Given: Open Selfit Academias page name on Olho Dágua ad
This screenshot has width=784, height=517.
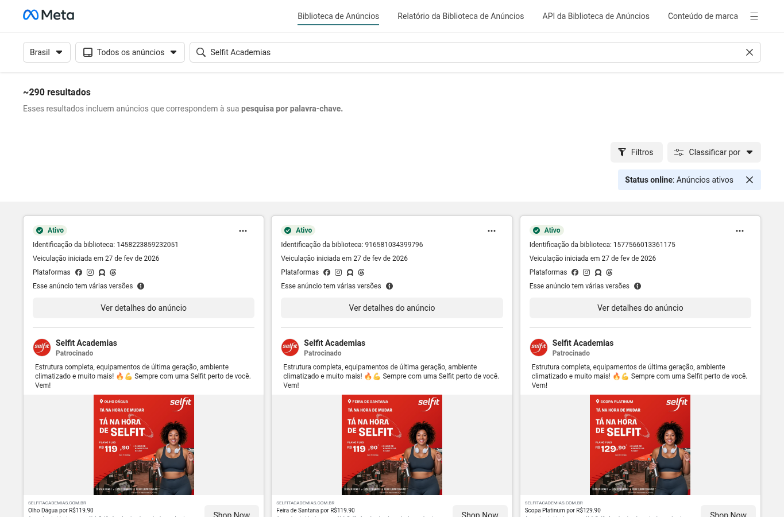Looking at the screenshot, I should coord(86,343).
